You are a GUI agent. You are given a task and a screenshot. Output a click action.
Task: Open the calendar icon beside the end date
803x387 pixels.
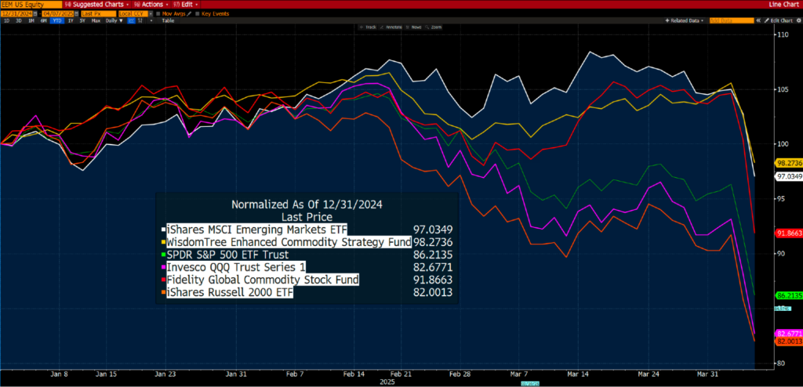(76, 14)
